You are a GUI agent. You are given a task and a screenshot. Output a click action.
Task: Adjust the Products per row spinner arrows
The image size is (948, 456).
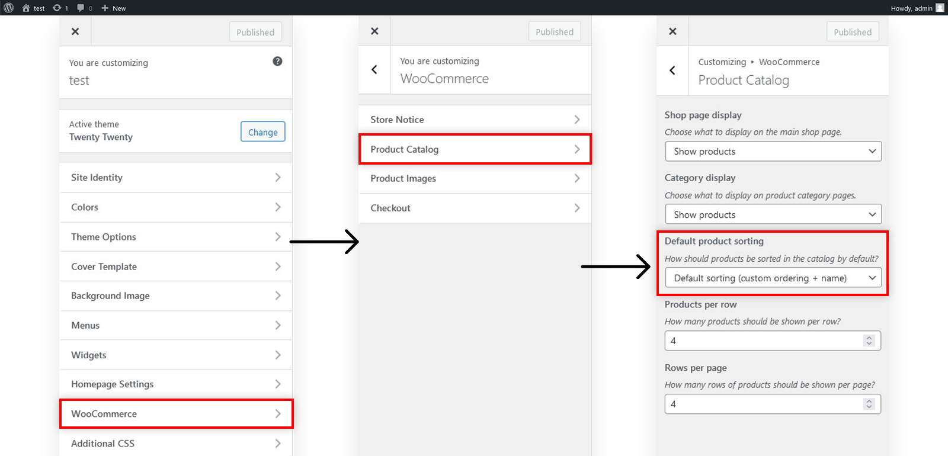[x=869, y=341]
